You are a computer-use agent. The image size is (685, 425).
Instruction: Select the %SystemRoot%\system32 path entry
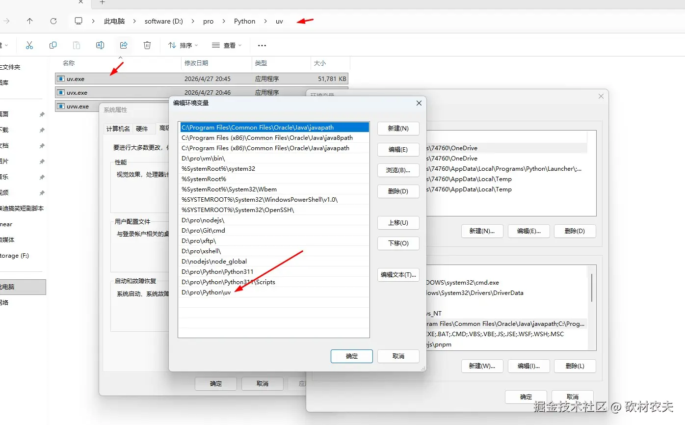(x=274, y=169)
